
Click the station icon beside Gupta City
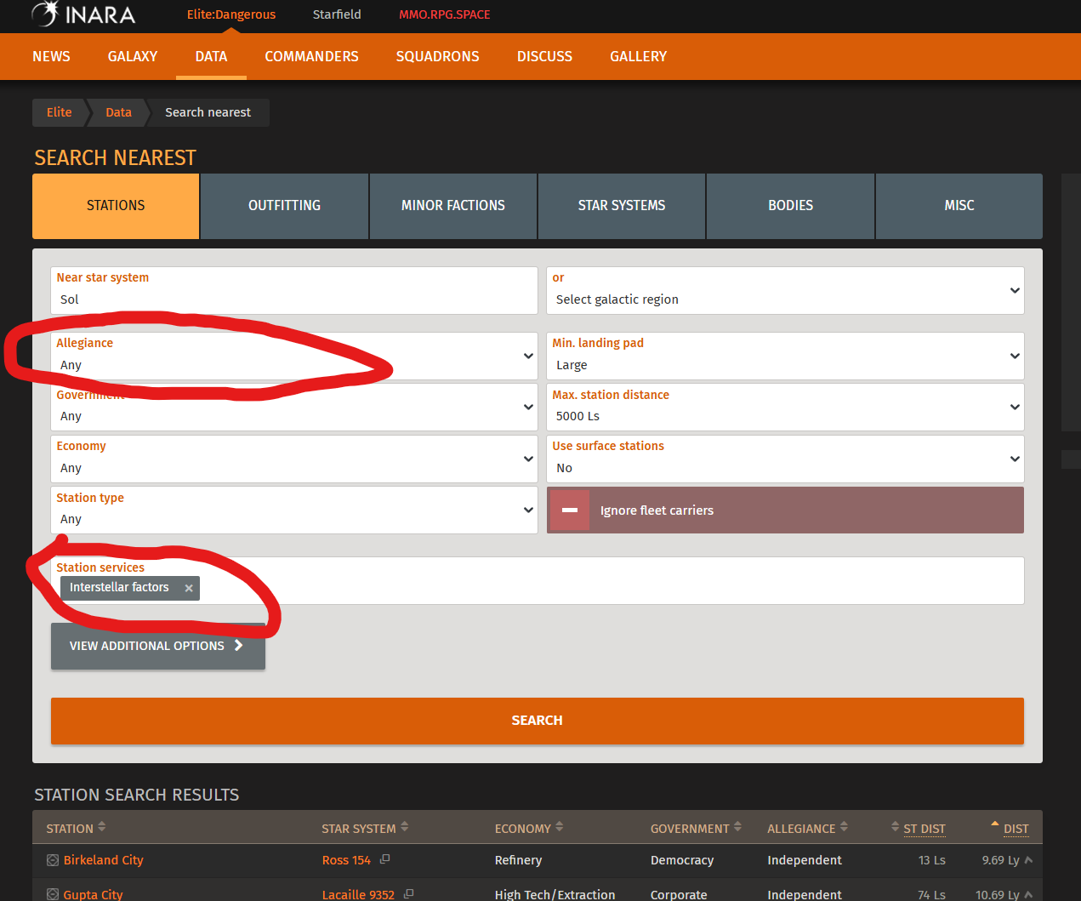[53, 894]
